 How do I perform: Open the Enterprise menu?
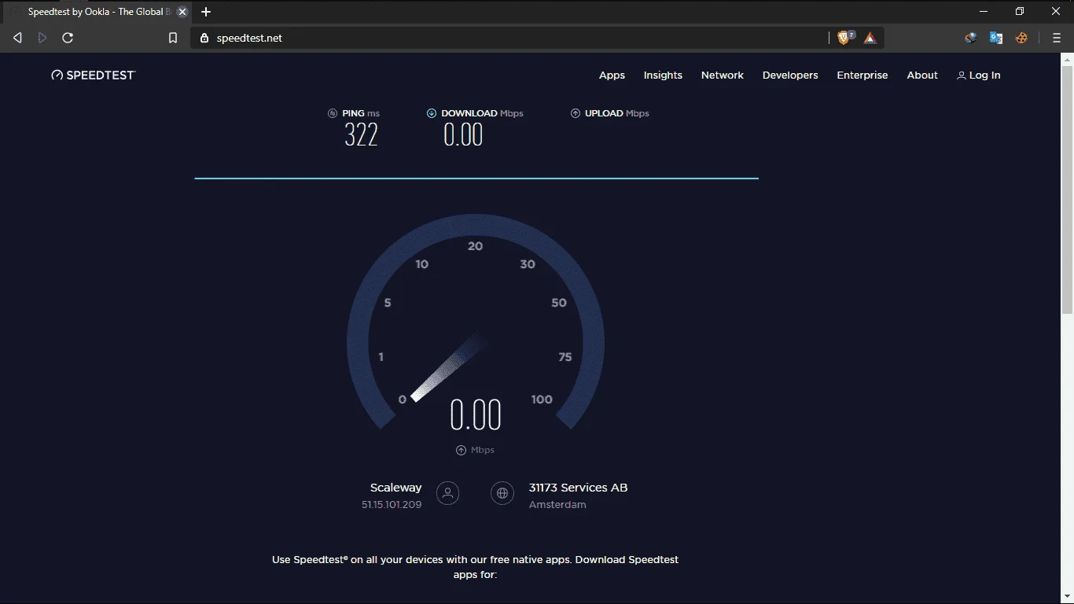(x=863, y=75)
